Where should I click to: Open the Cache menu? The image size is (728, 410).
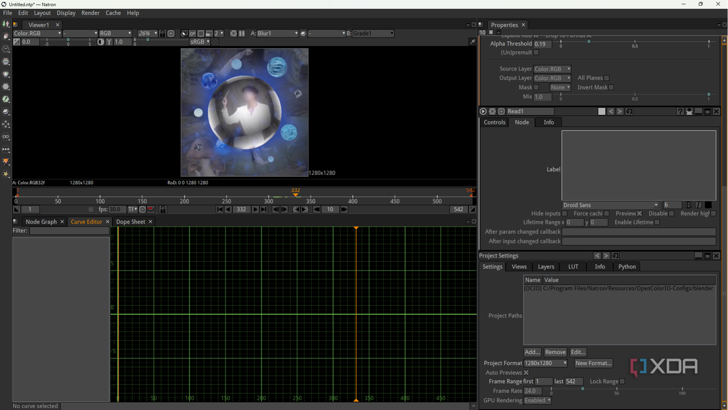click(113, 13)
